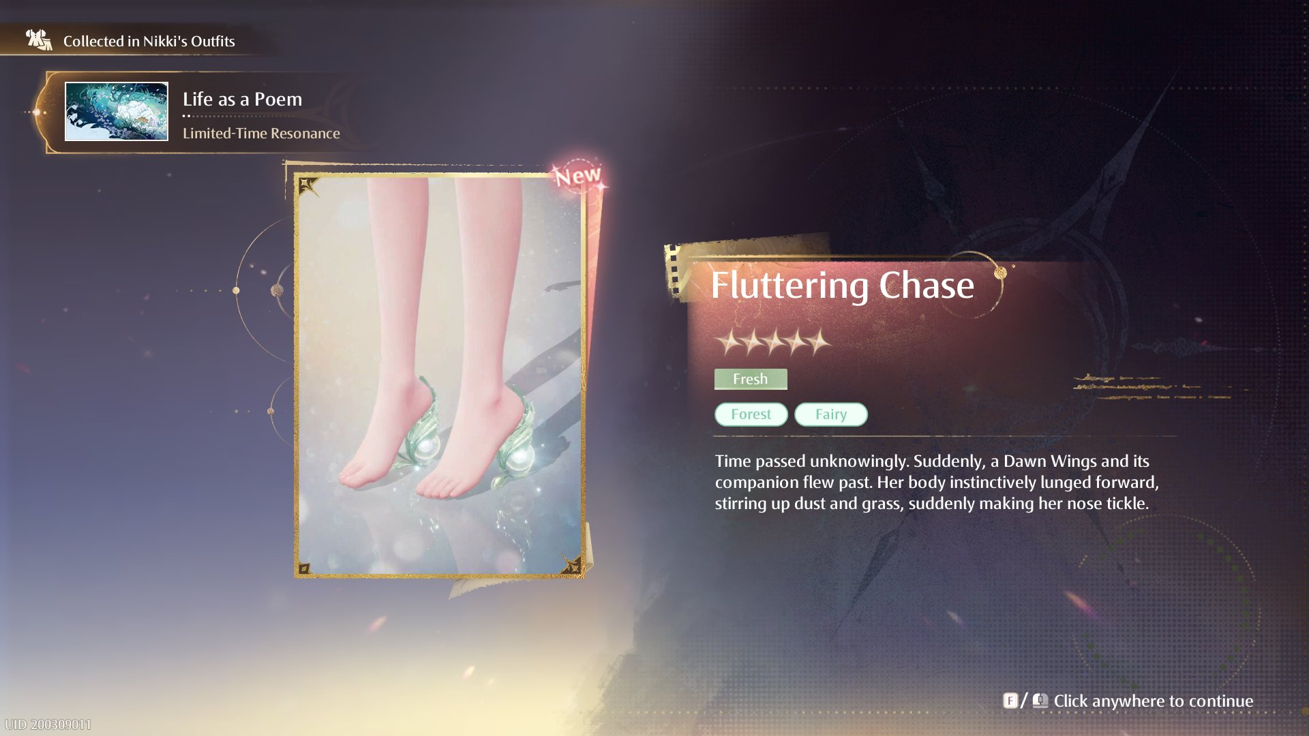Click the Limited-Time Resonance label
Image resolution: width=1309 pixels, height=736 pixels.
[x=261, y=134]
